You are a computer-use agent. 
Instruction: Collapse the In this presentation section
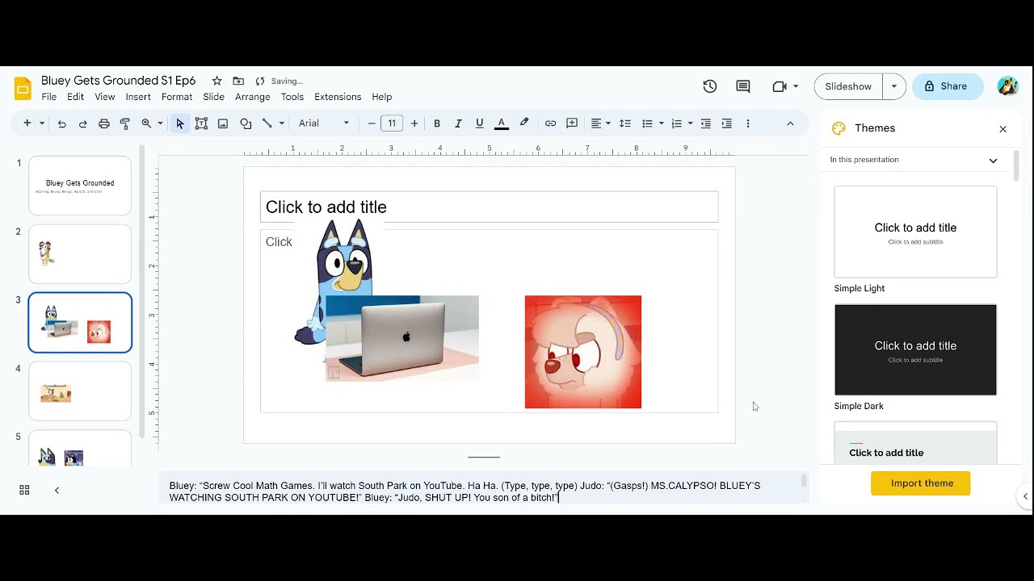[x=994, y=160]
